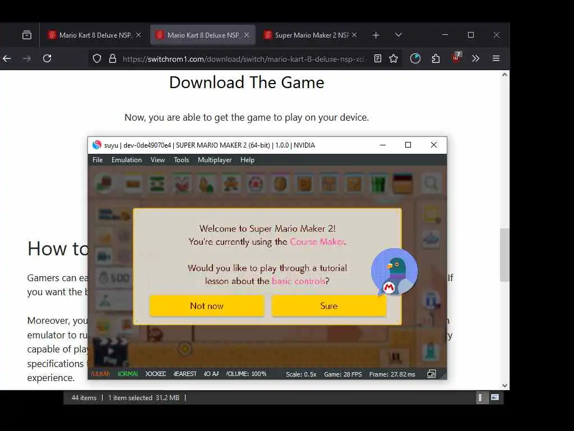Close the first Mario Kart tab

pos(138,35)
